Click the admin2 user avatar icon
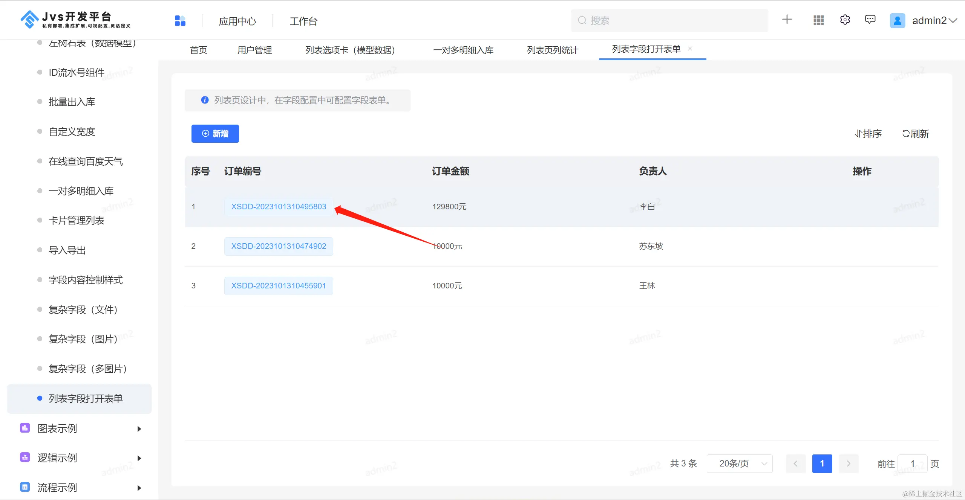Viewport: 965px width, 500px height. [x=897, y=21]
